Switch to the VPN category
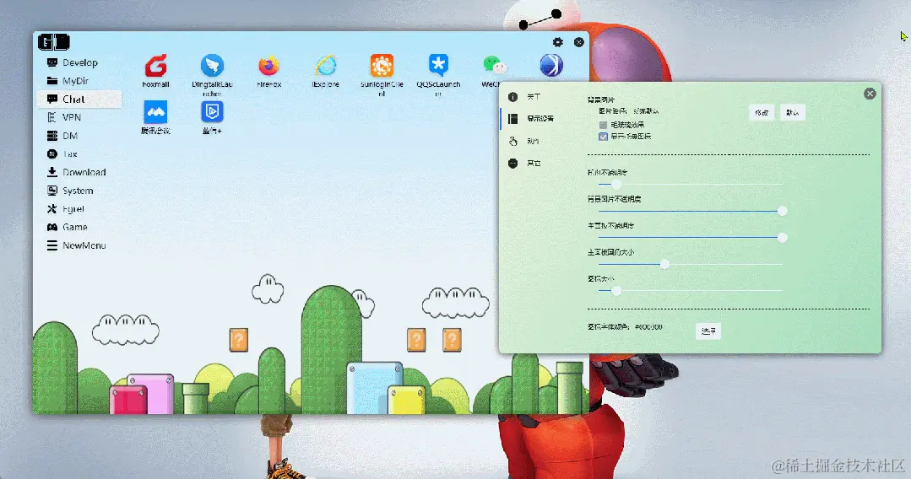The image size is (911, 479). click(79, 117)
